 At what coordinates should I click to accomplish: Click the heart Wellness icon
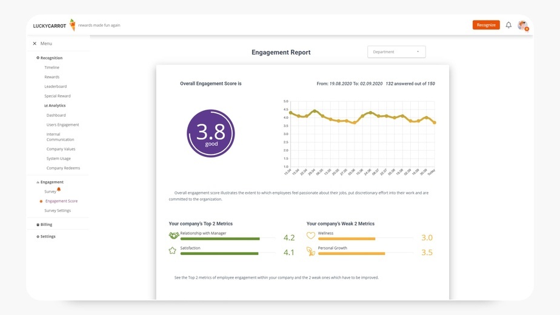(x=311, y=236)
